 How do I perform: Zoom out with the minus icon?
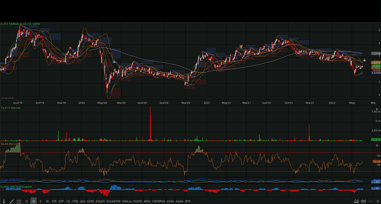tap(370, 201)
